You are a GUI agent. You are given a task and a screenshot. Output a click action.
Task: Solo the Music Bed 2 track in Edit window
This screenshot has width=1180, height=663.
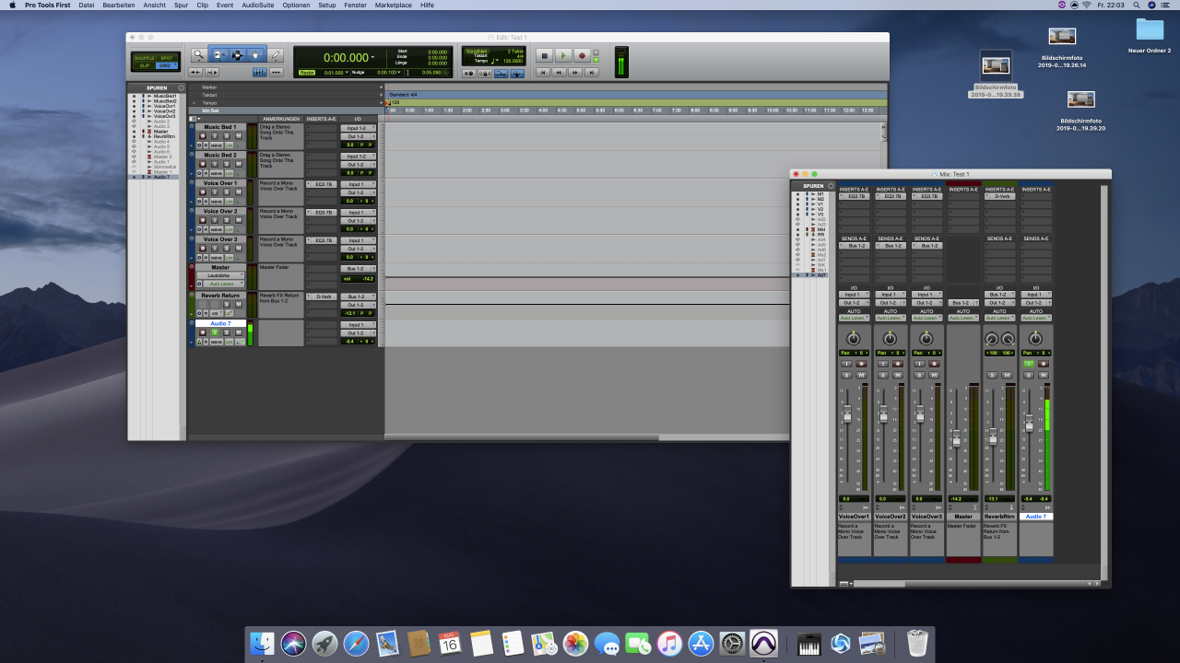227,164
